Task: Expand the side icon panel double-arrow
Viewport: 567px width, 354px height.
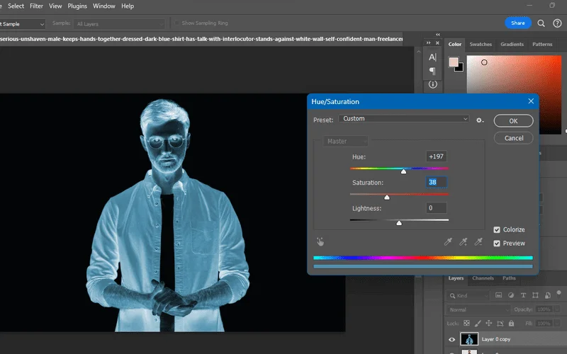Action: [429, 42]
